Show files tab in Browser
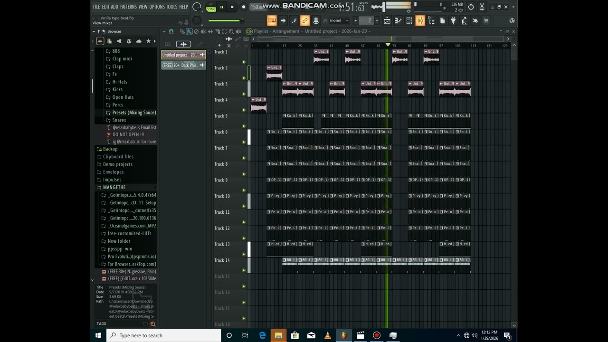Image resolution: width=608 pixels, height=342 pixels. pyautogui.click(x=109, y=41)
